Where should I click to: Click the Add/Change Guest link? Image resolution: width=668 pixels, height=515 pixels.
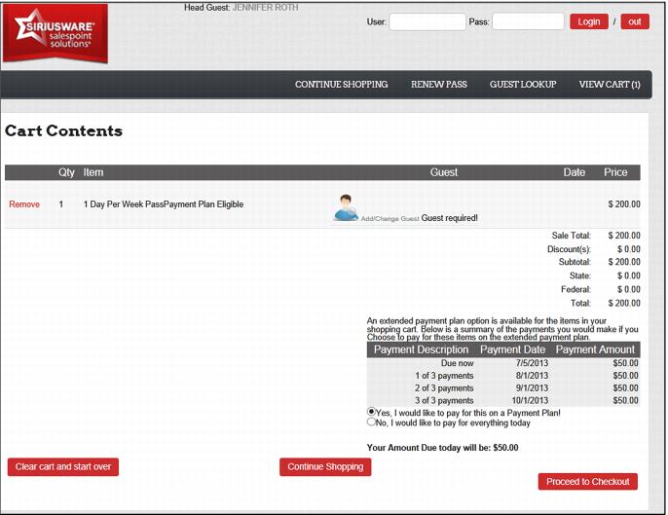tap(390, 218)
